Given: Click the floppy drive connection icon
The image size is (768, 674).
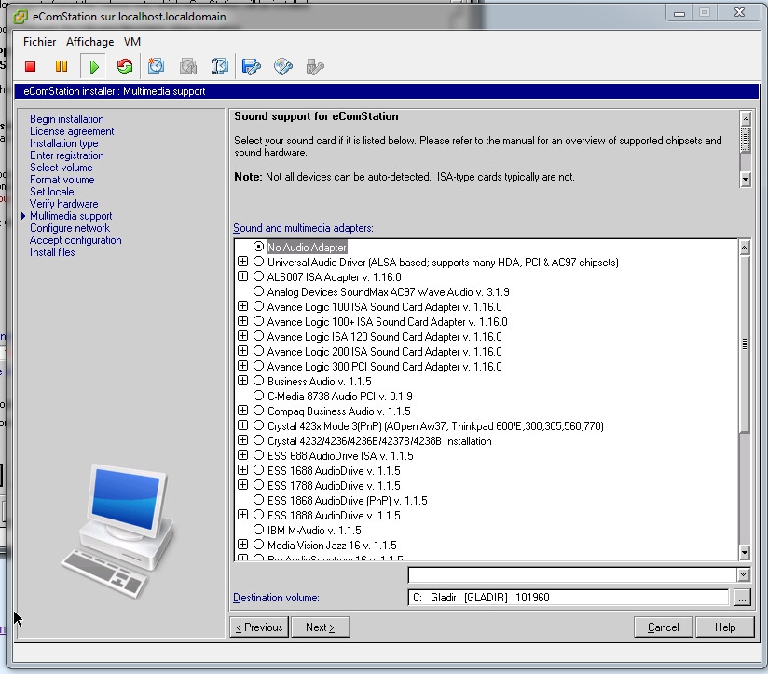Looking at the screenshot, I should (x=252, y=66).
